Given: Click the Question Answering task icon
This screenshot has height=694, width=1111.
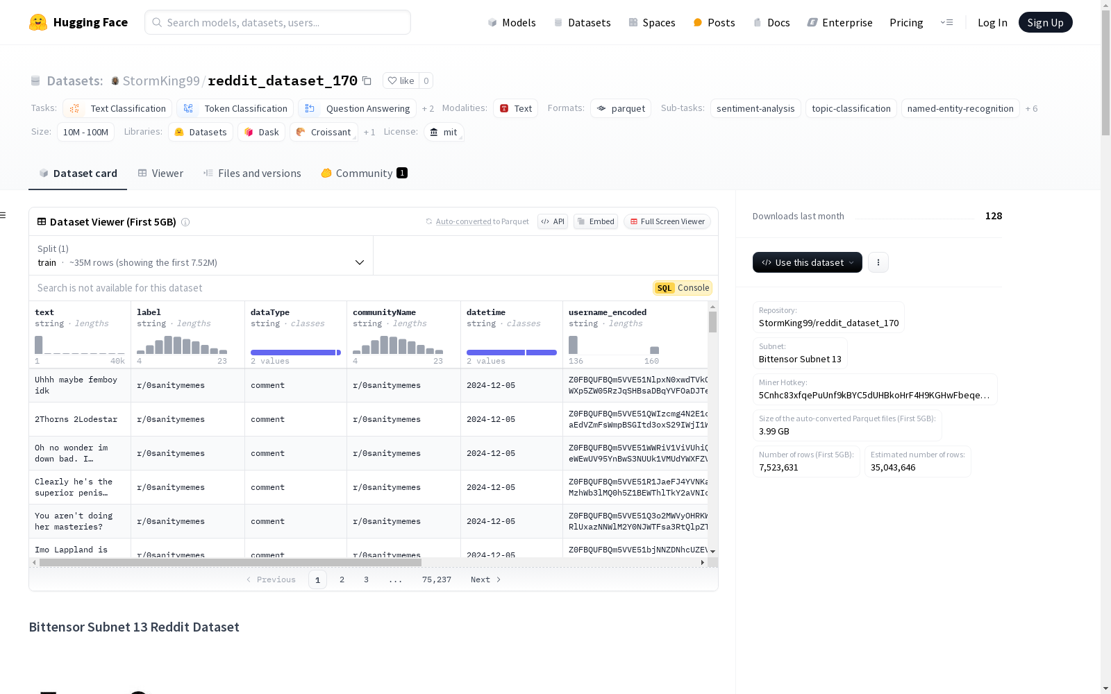Looking at the screenshot, I should (x=310, y=109).
